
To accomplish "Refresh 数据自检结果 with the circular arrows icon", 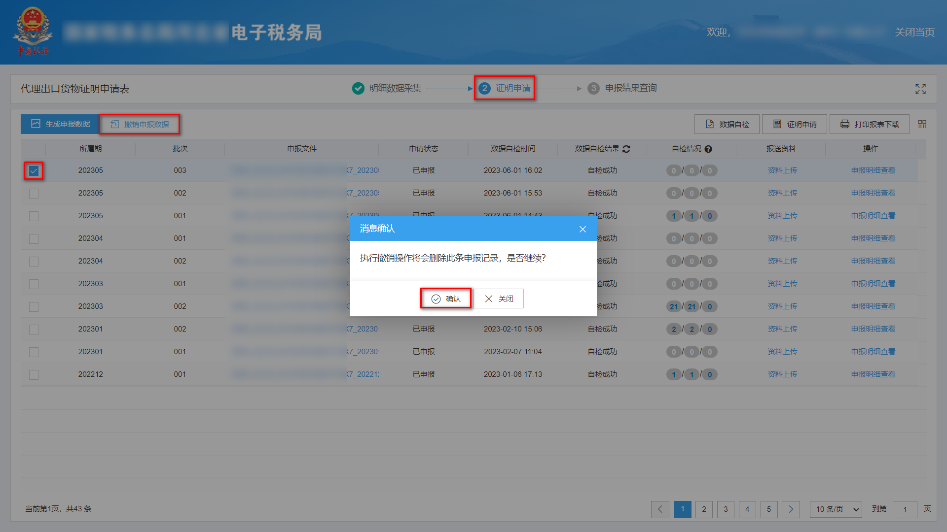I will 626,149.
